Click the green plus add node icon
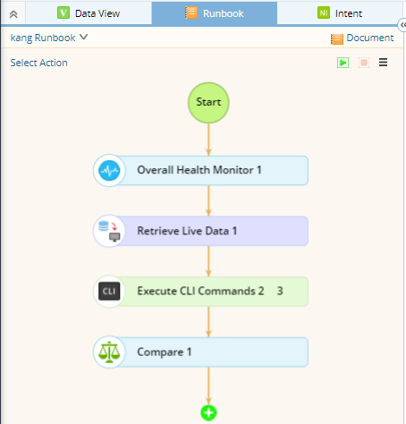This screenshot has width=406, height=424. (x=208, y=413)
